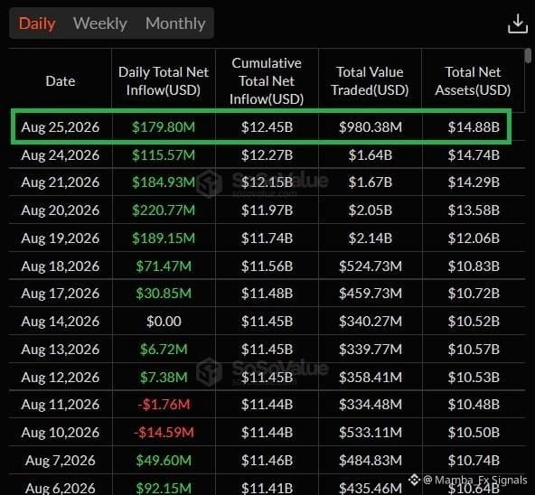Select the $12.06B net assets cell
Image resolution: width=535 pixels, height=495 pixels.
point(474,238)
